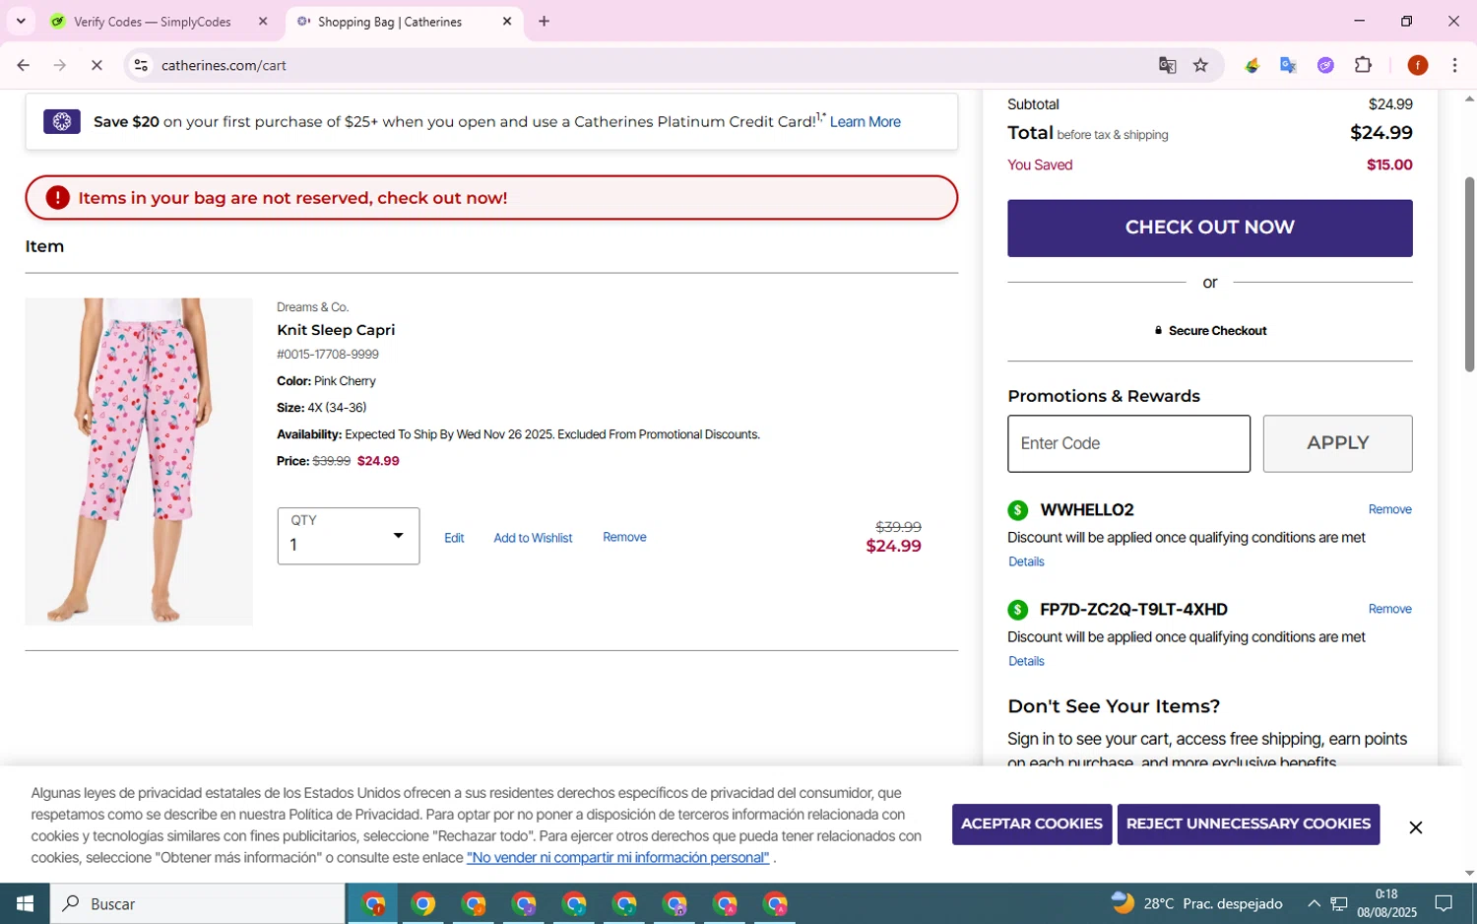Click the ACEPTAR COOKIES button
This screenshot has height=924, width=1477.
(x=1031, y=825)
